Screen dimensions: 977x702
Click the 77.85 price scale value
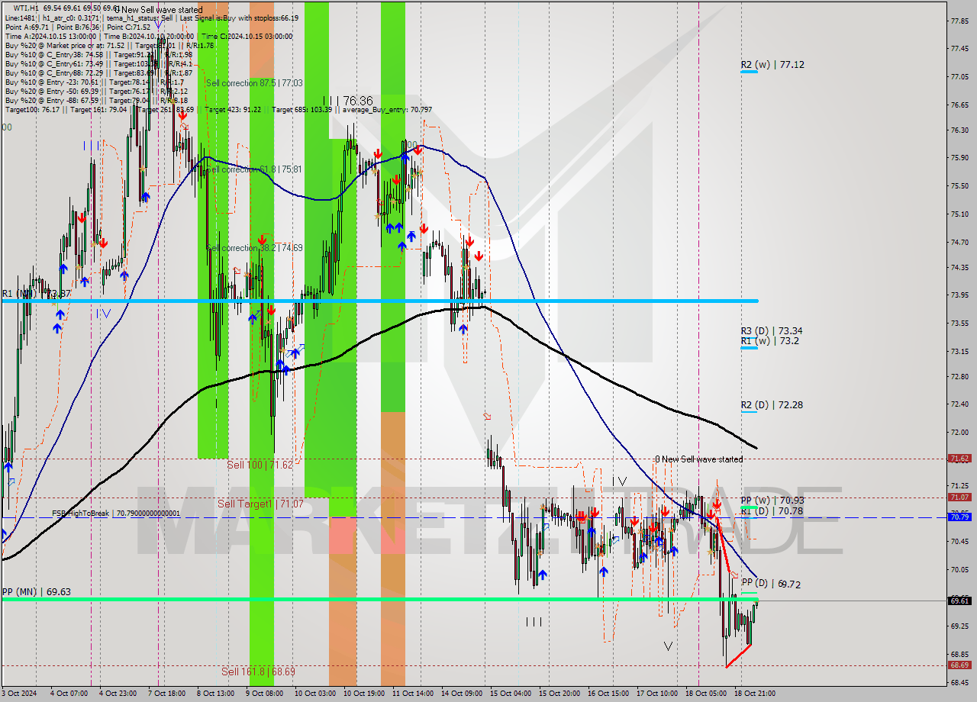click(959, 21)
